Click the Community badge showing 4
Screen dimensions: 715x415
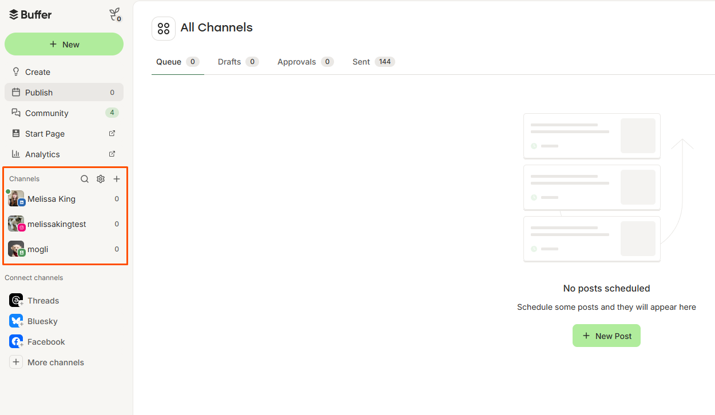(x=112, y=113)
